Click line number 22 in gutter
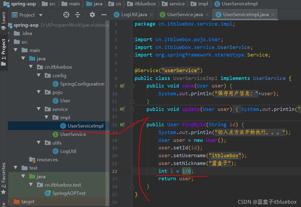 pyautogui.click(x=115, y=171)
